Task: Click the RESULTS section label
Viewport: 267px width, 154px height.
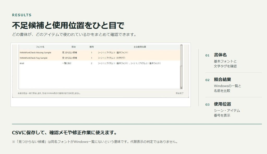Action: 22,15
